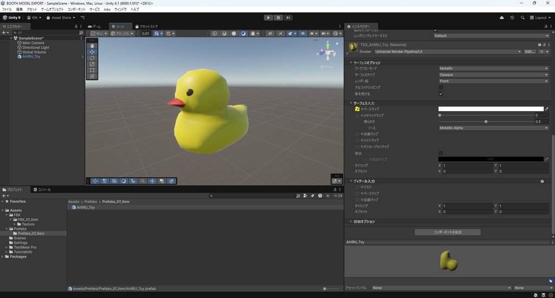
Task: Toggle hidden objects visibility eye icon in scene toolbar
Action: [x=302, y=34]
